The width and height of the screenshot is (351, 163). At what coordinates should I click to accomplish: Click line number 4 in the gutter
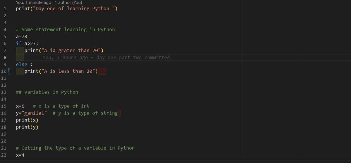(x=5, y=30)
